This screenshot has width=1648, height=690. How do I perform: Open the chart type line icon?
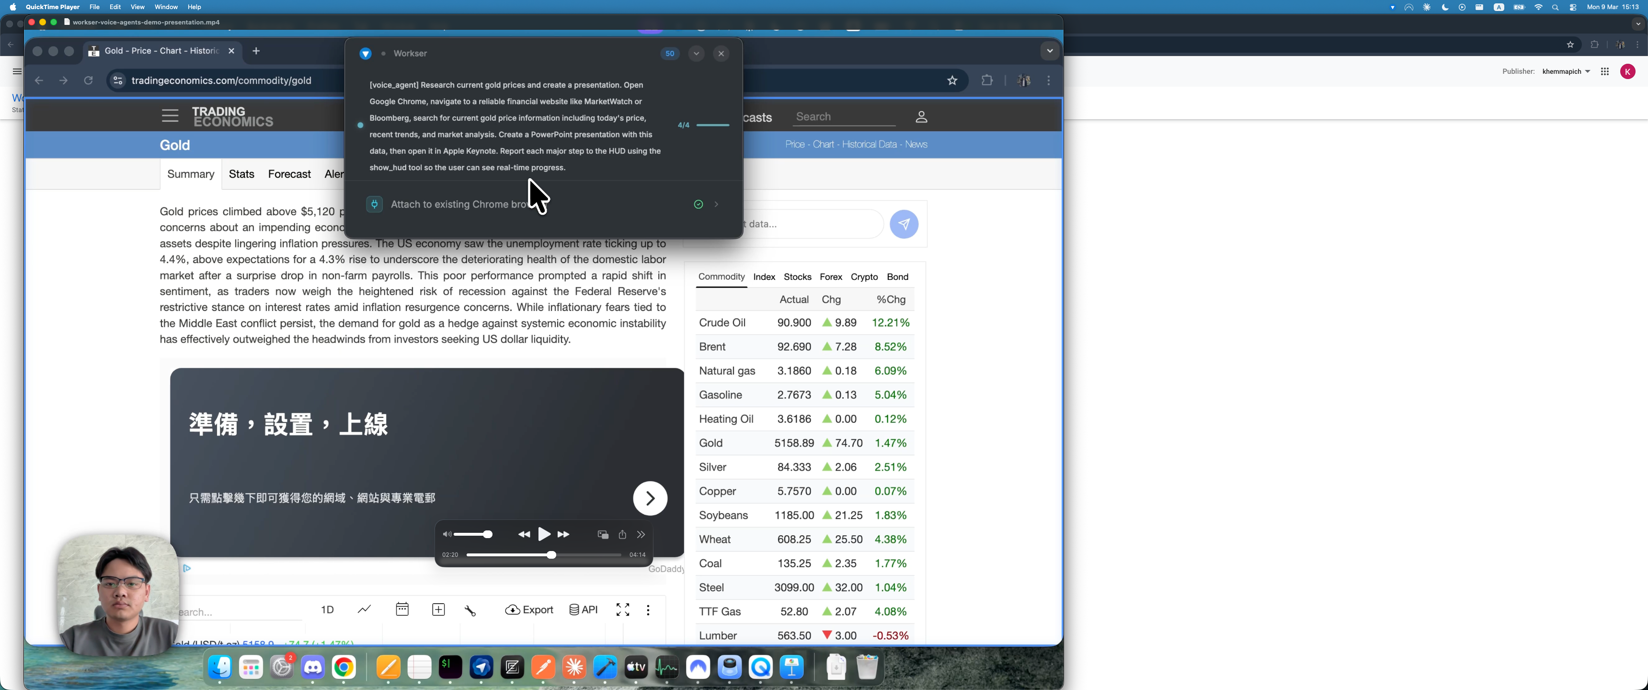coord(364,609)
